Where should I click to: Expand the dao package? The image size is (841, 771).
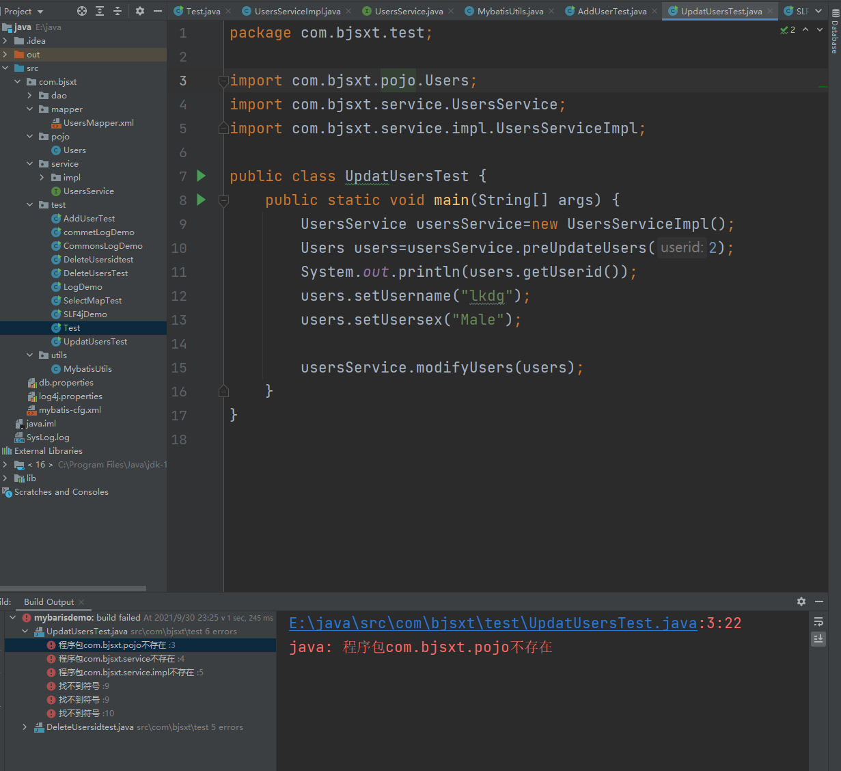pyautogui.click(x=30, y=96)
